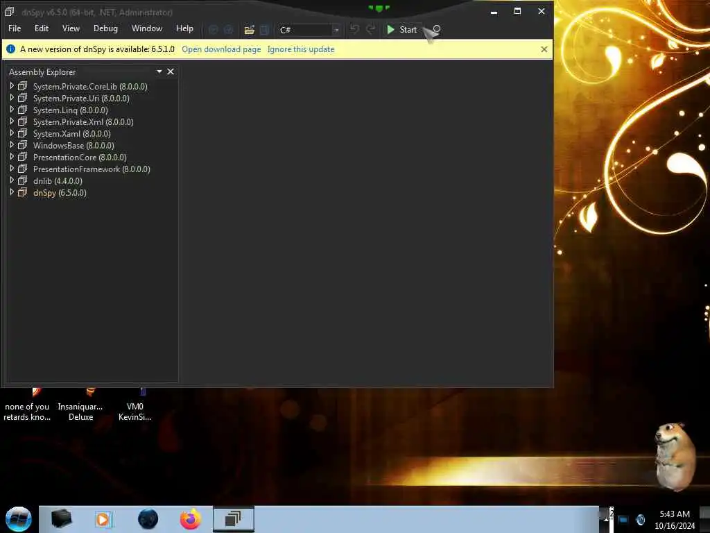Open the media player taskbar icon
This screenshot has height=533, width=710.
pos(103,519)
